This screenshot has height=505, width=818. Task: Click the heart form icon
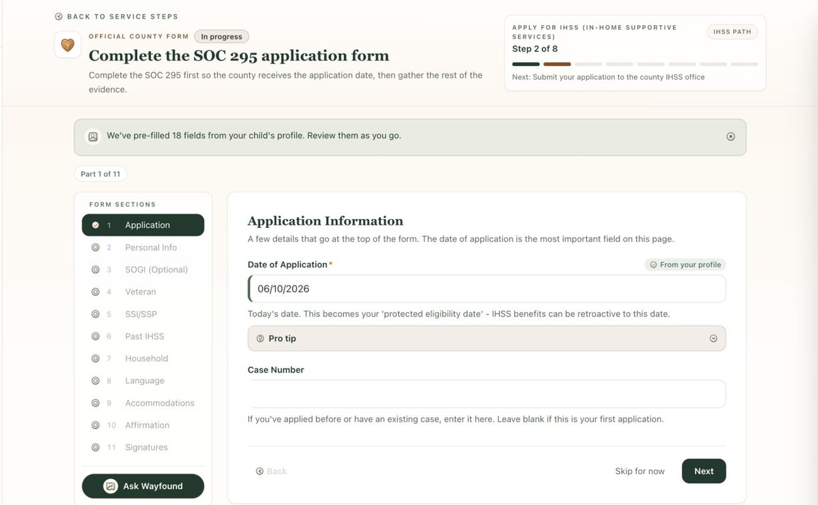point(67,45)
